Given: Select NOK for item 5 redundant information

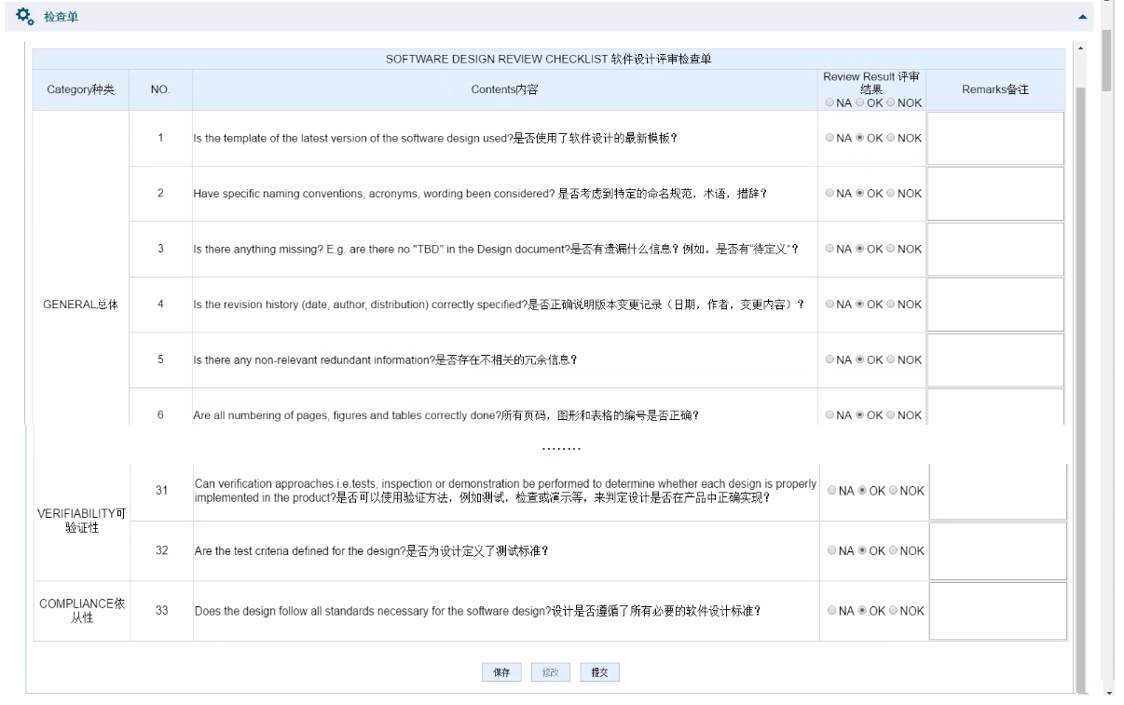Looking at the screenshot, I should [x=891, y=359].
